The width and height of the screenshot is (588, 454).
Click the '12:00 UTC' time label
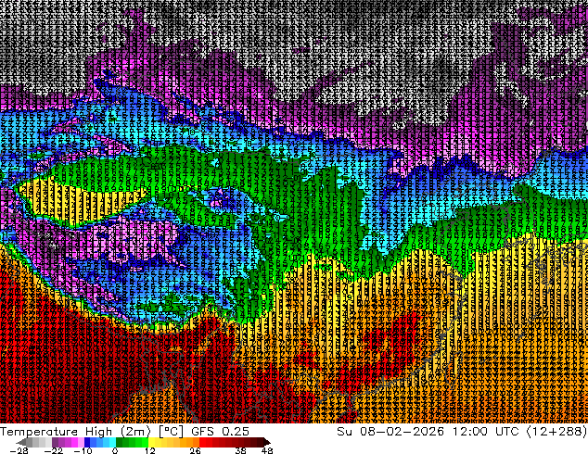(485, 432)
